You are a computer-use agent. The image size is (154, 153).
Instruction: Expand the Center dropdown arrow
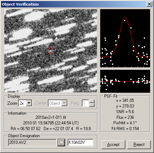tap(64, 103)
